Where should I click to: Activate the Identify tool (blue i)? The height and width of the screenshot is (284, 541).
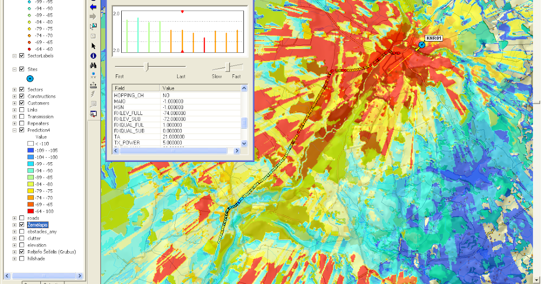click(x=93, y=55)
